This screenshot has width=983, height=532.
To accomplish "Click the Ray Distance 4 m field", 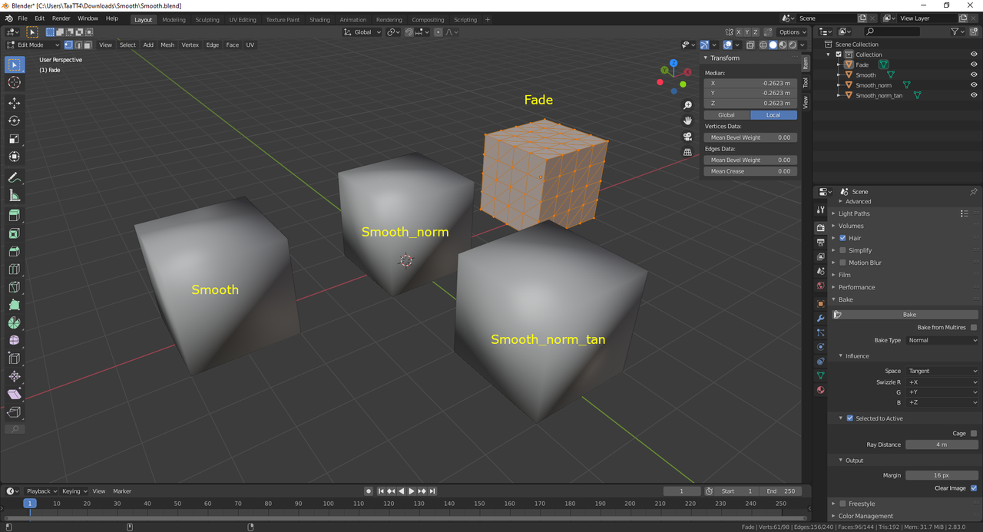I will (x=942, y=444).
